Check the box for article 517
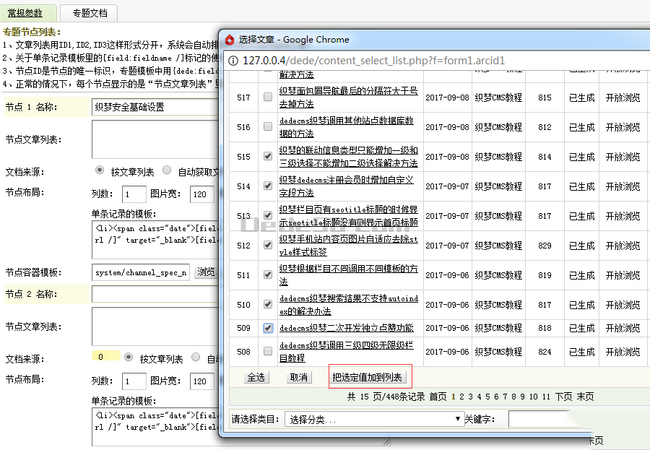650x450 pixels. [x=268, y=98]
